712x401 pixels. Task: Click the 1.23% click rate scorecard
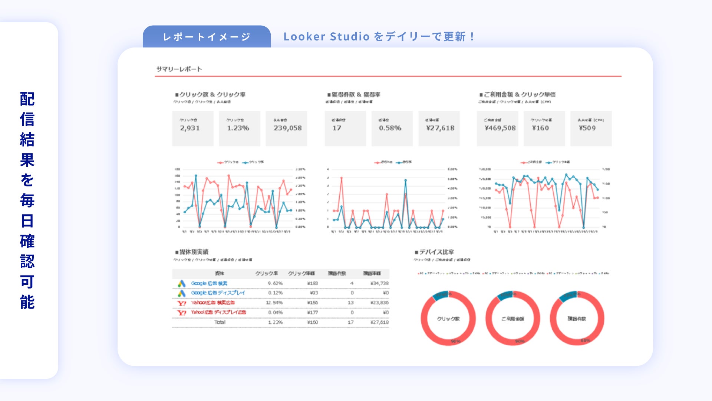[x=239, y=128]
